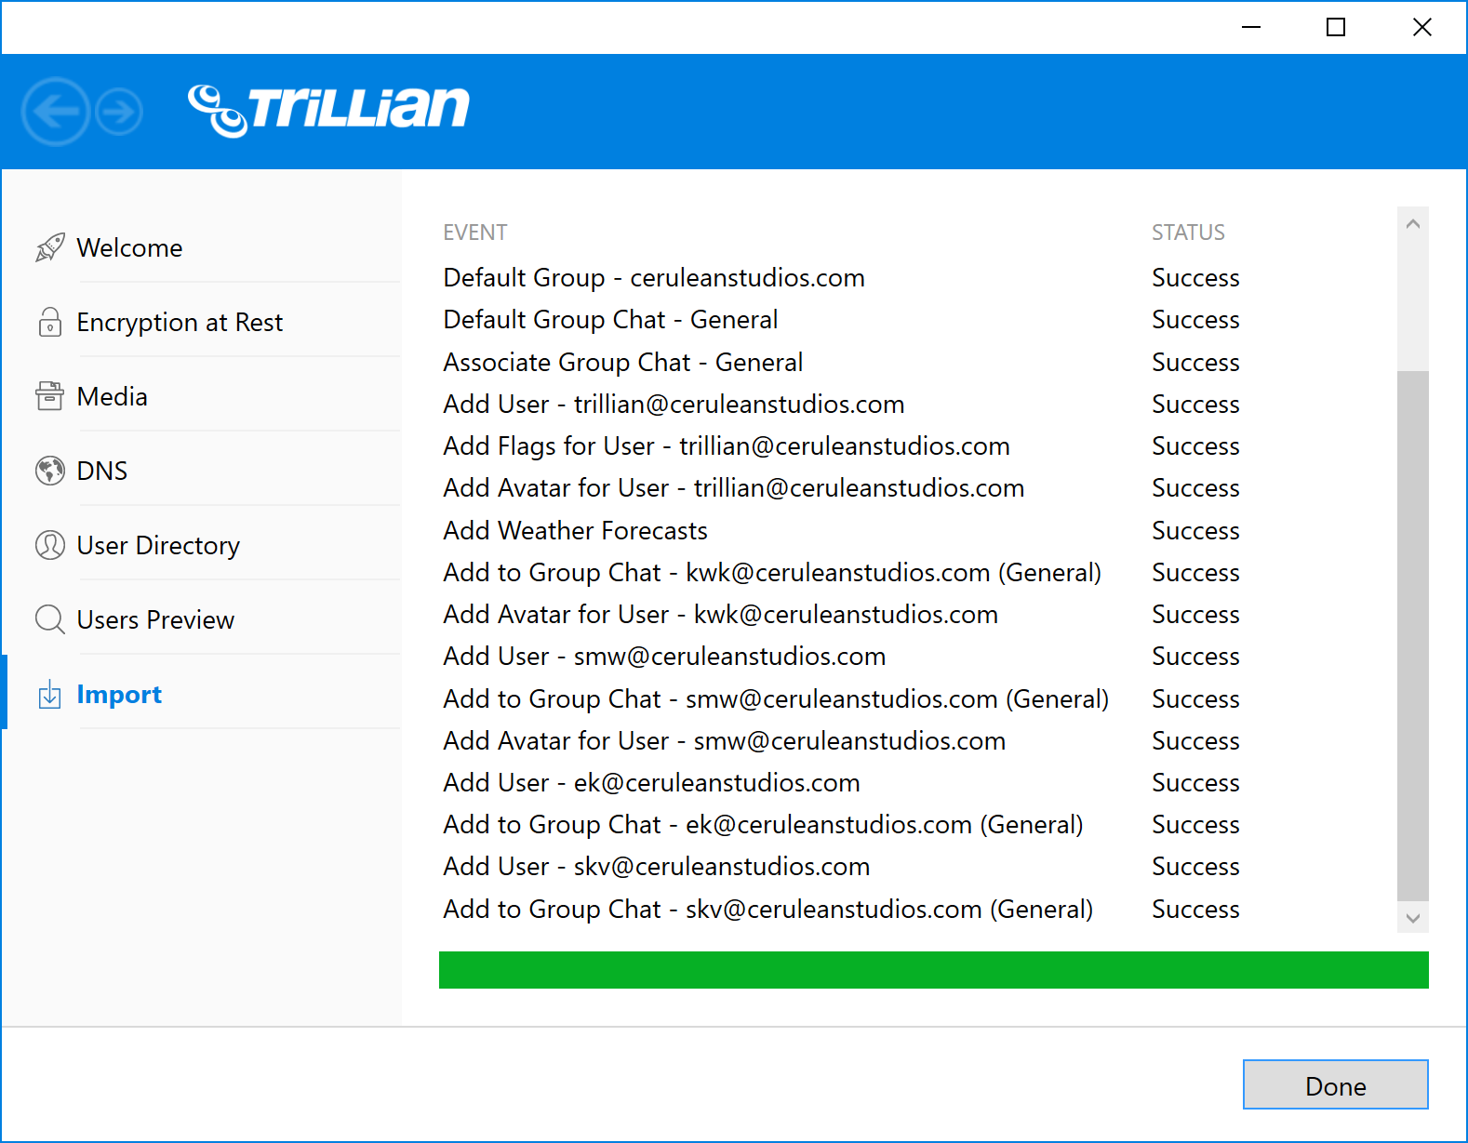Switch to the Media step
This screenshot has width=1468, height=1143.
(x=113, y=396)
